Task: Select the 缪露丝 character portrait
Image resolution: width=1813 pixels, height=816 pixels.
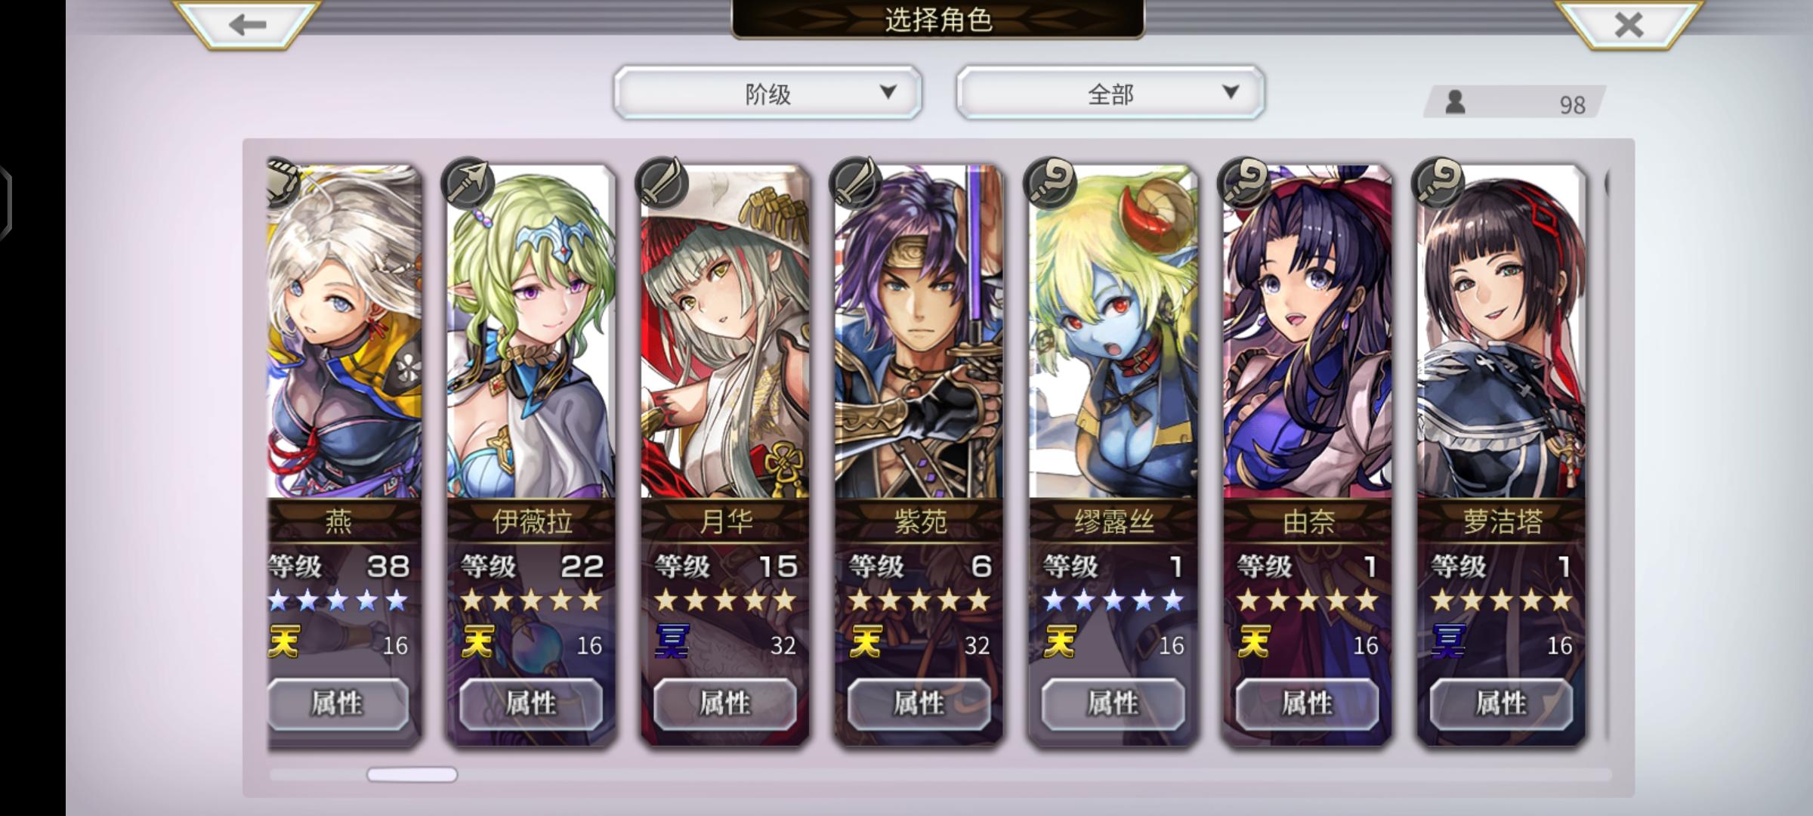Action: click(x=1113, y=332)
